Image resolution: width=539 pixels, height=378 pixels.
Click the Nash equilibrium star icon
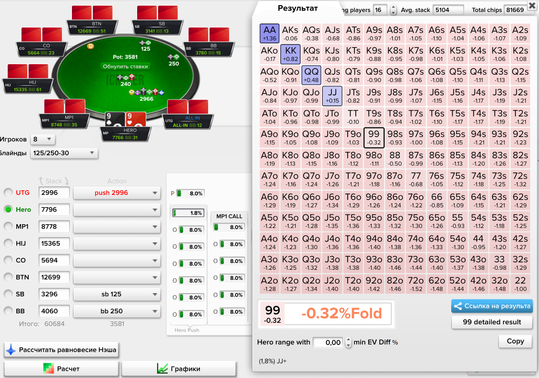[x=11, y=350]
